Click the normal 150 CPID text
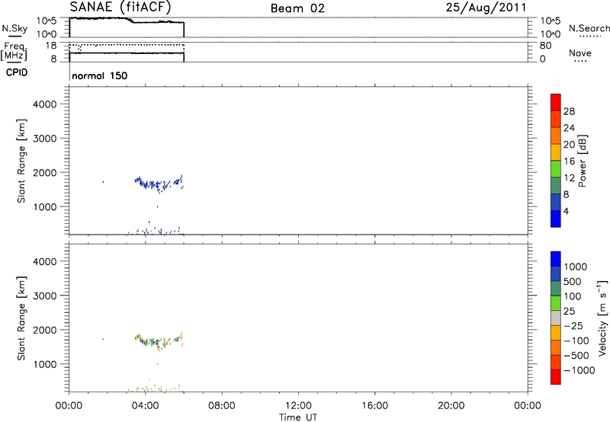The height and width of the screenshot is (422, 610). tap(100, 75)
